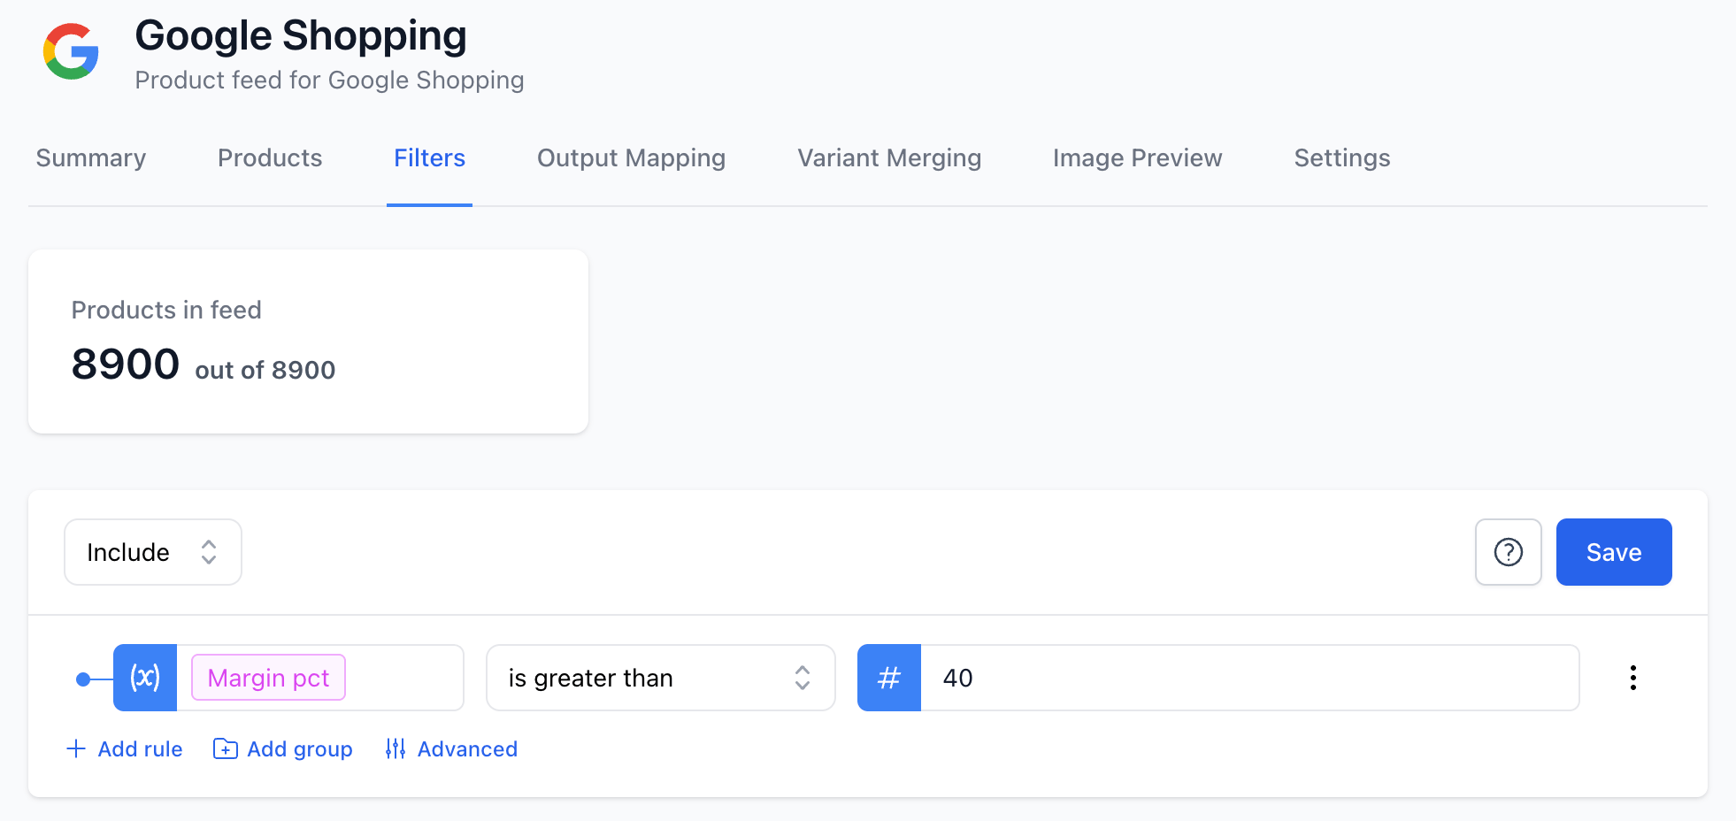Image resolution: width=1736 pixels, height=821 pixels.
Task: Open the Settings tab
Action: [x=1341, y=157]
